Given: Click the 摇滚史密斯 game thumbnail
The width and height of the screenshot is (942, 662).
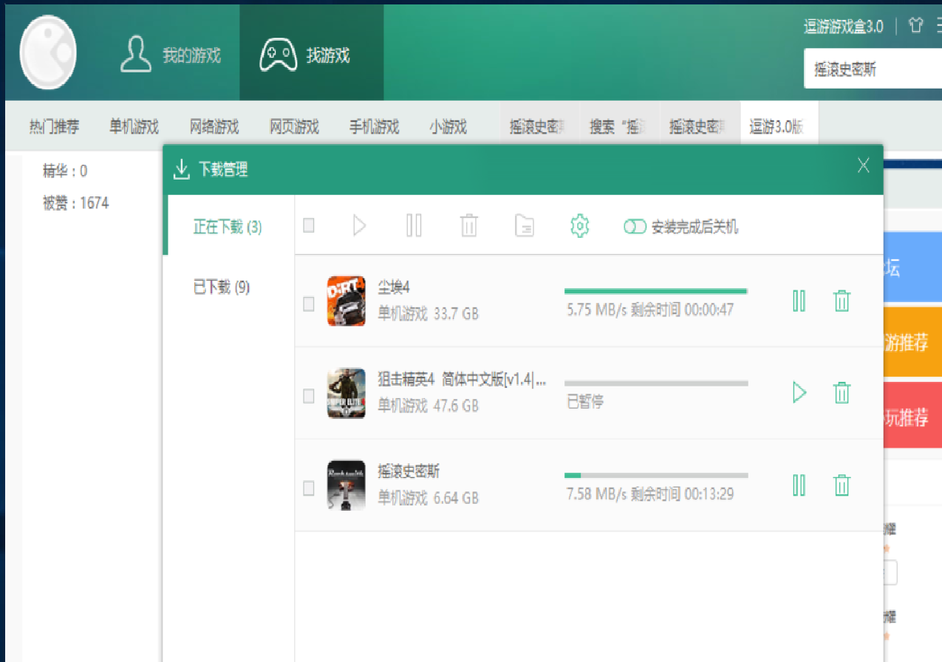Looking at the screenshot, I should (x=346, y=485).
